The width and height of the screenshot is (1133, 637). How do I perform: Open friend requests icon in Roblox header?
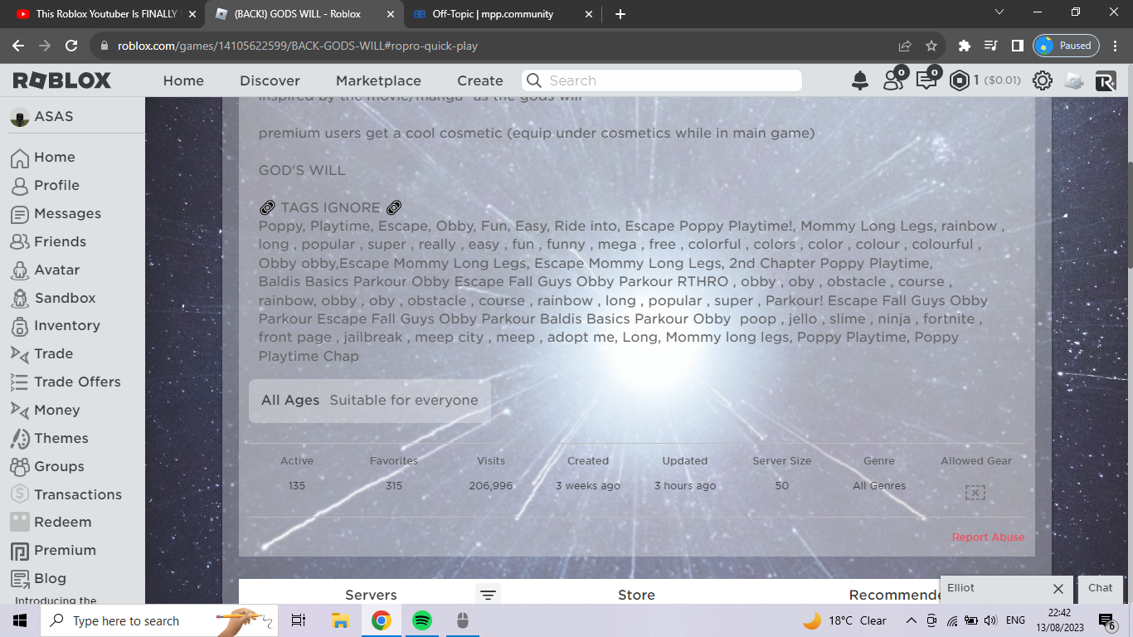pos(894,80)
